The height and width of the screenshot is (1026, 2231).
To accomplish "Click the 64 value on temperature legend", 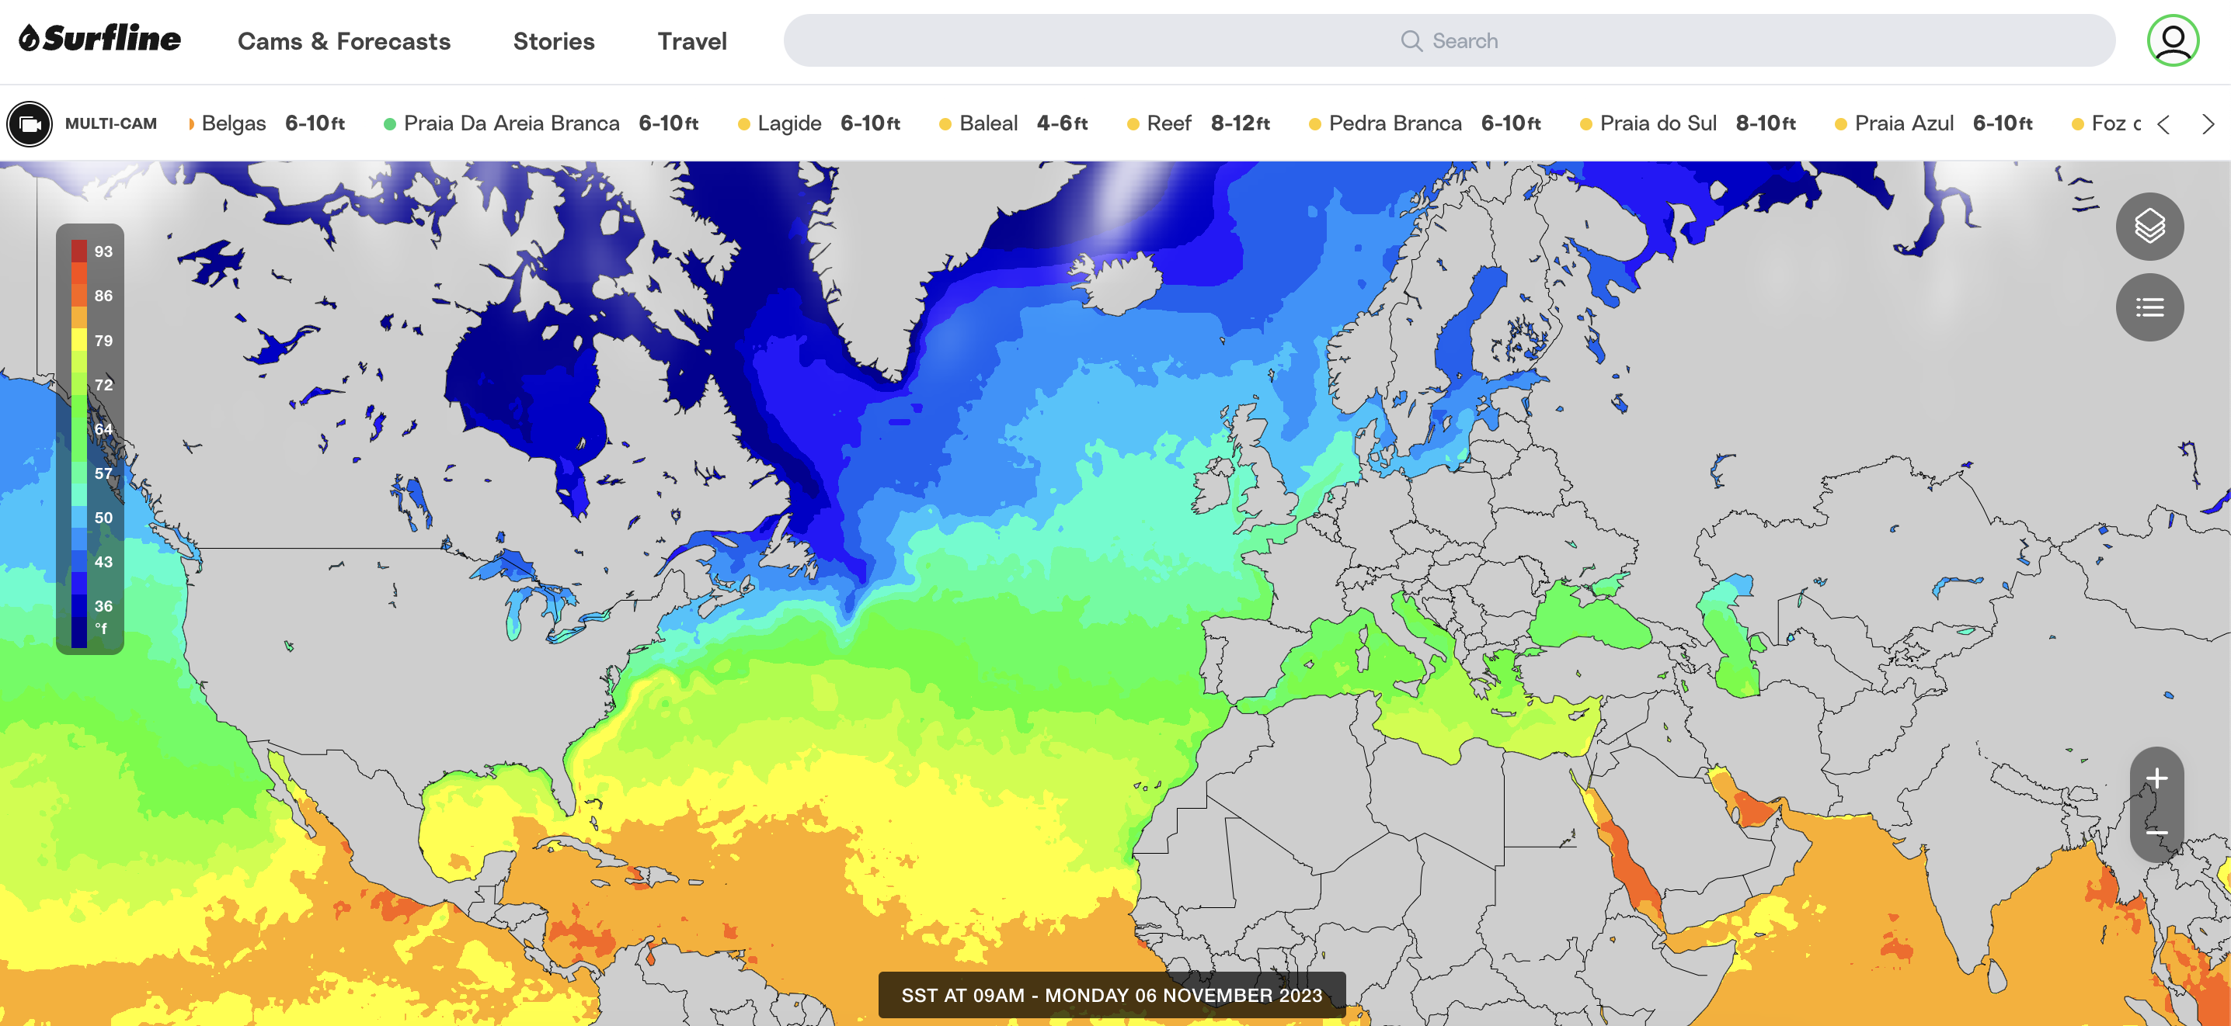I will (103, 429).
